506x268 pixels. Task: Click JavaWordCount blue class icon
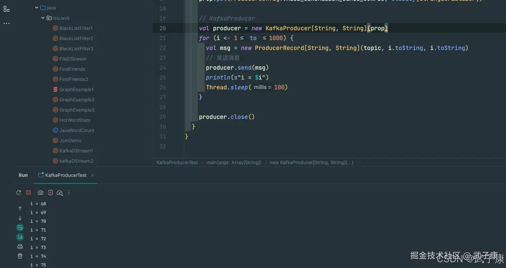click(x=55, y=130)
